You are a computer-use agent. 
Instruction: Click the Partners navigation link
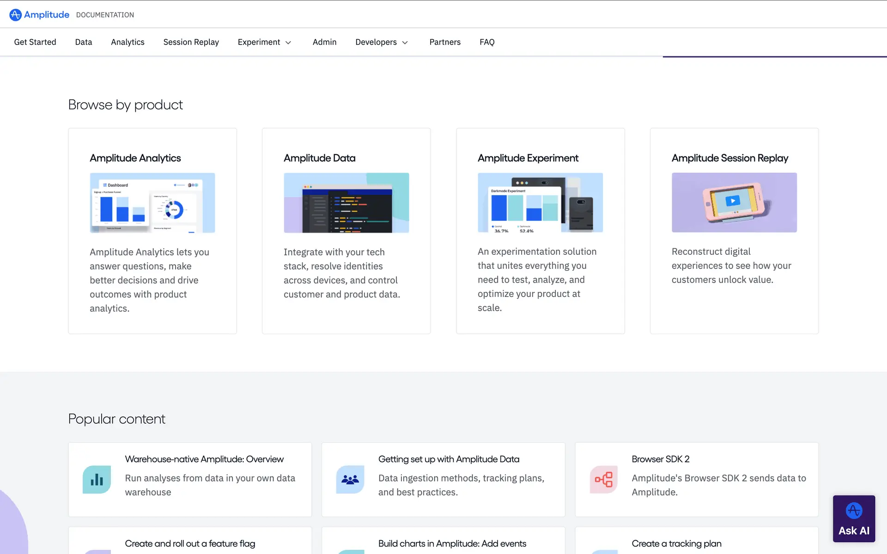click(x=445, y=42)
